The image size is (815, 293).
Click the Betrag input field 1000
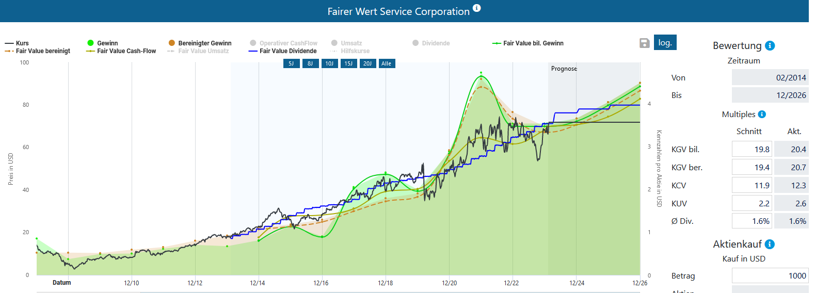tap(770, 275)
